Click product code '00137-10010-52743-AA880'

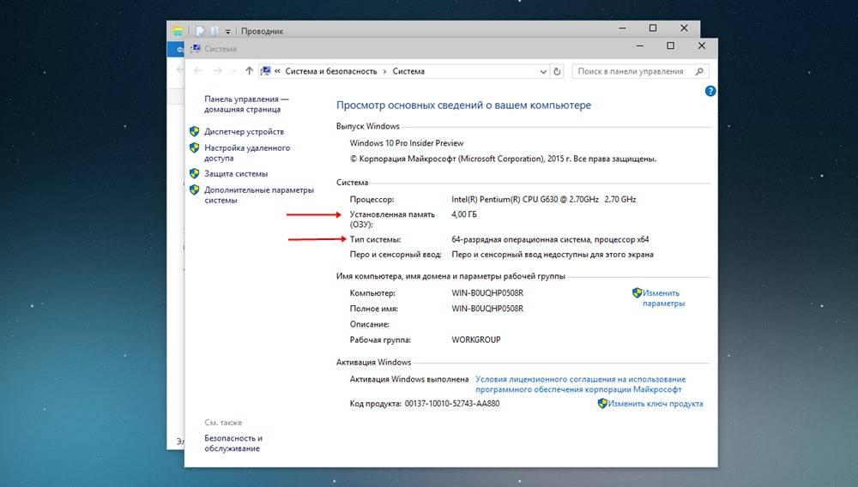click(452, 403)
